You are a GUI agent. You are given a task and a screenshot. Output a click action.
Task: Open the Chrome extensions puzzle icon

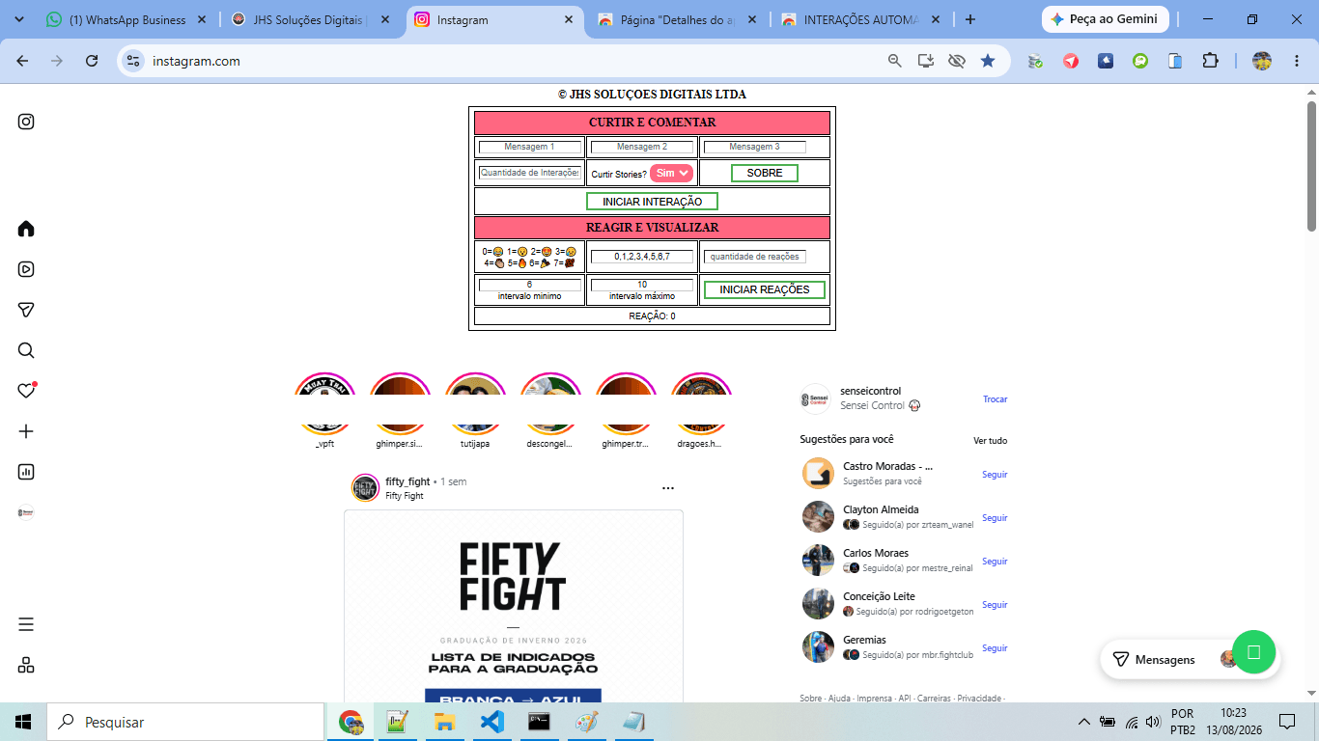[1210, 61]
